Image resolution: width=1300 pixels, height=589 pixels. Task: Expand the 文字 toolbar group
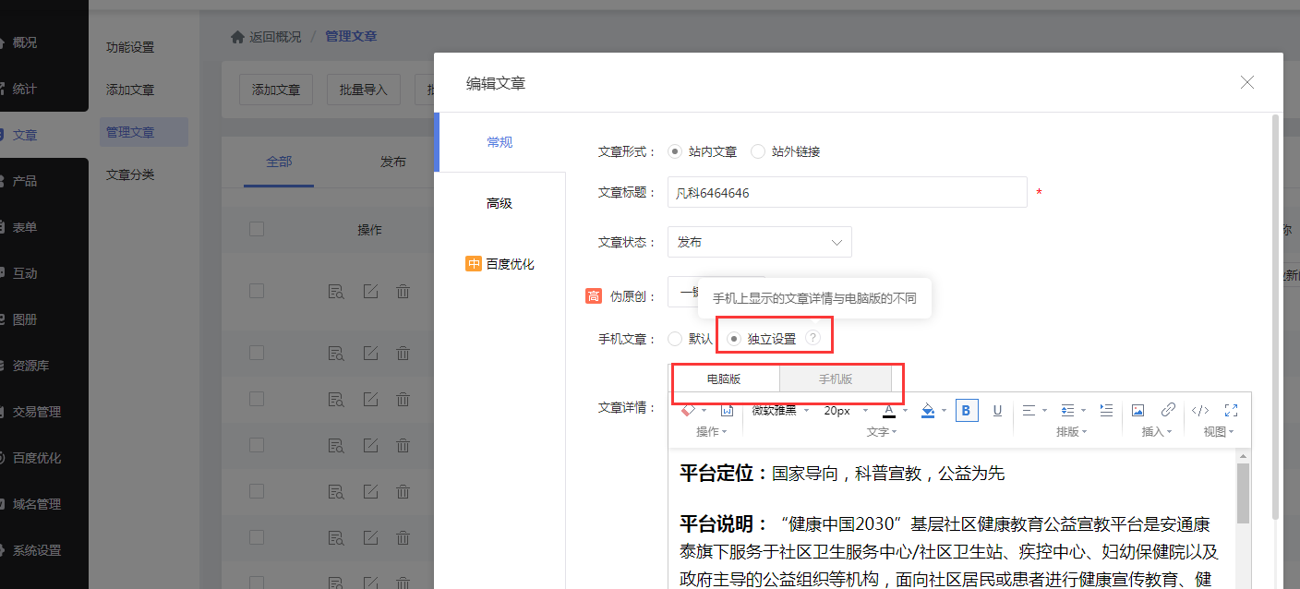(881, 432)
